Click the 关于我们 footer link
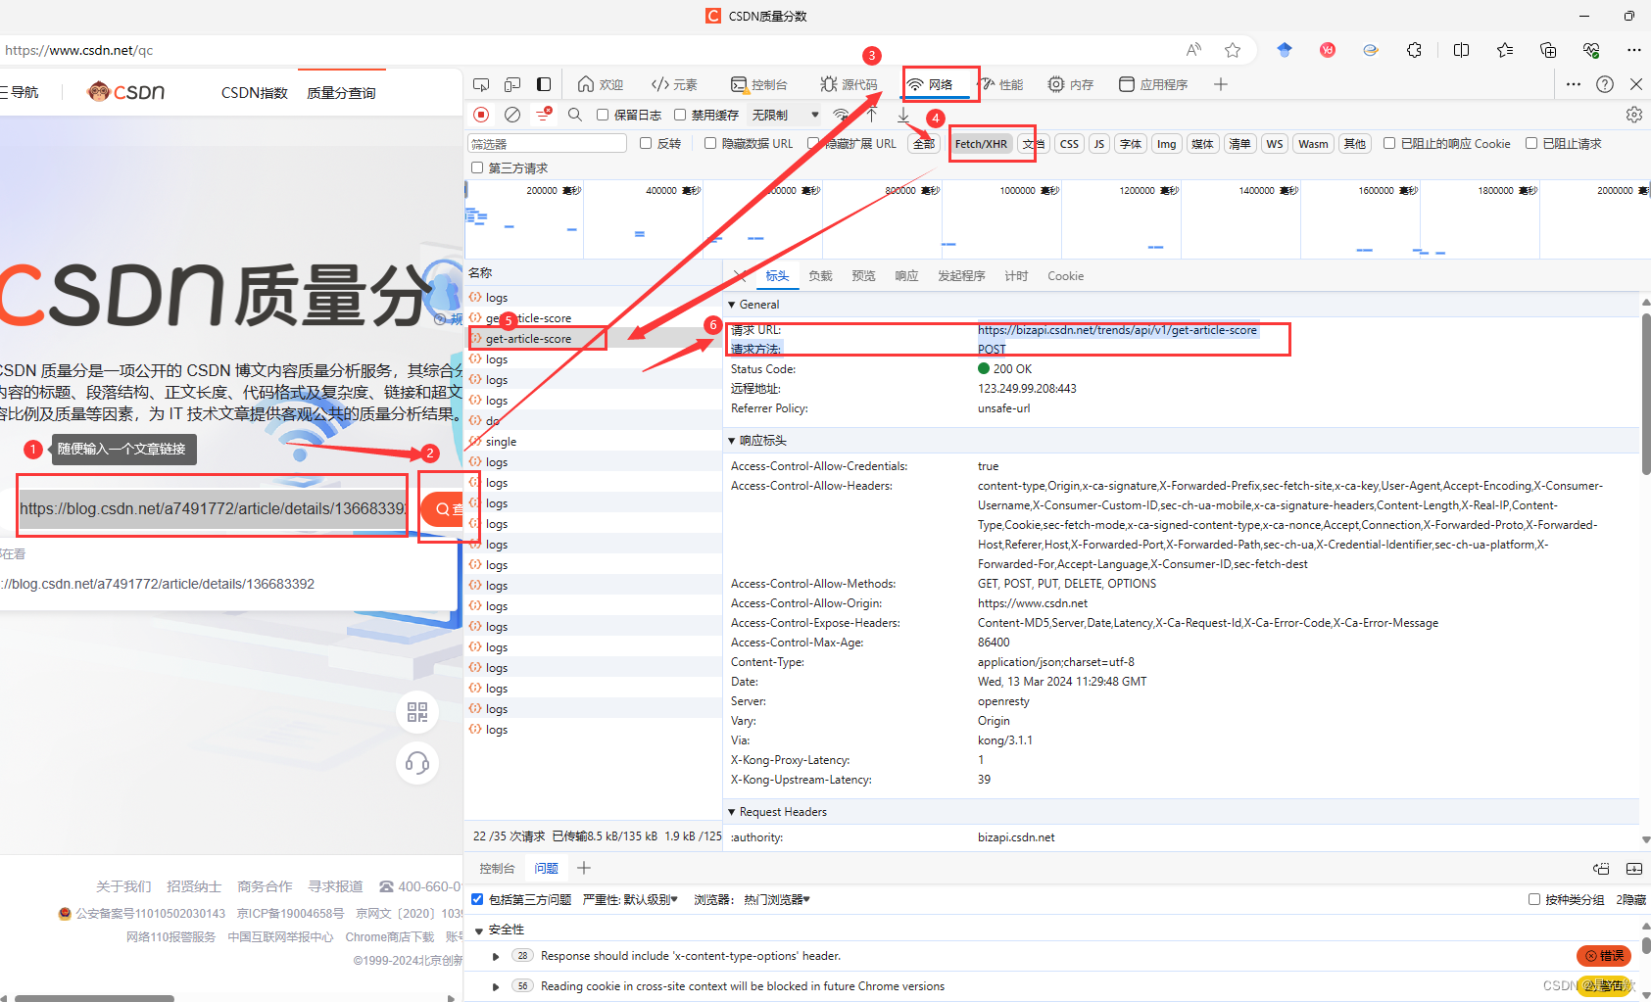The image size is (1651, 1002). pos(123,886)
